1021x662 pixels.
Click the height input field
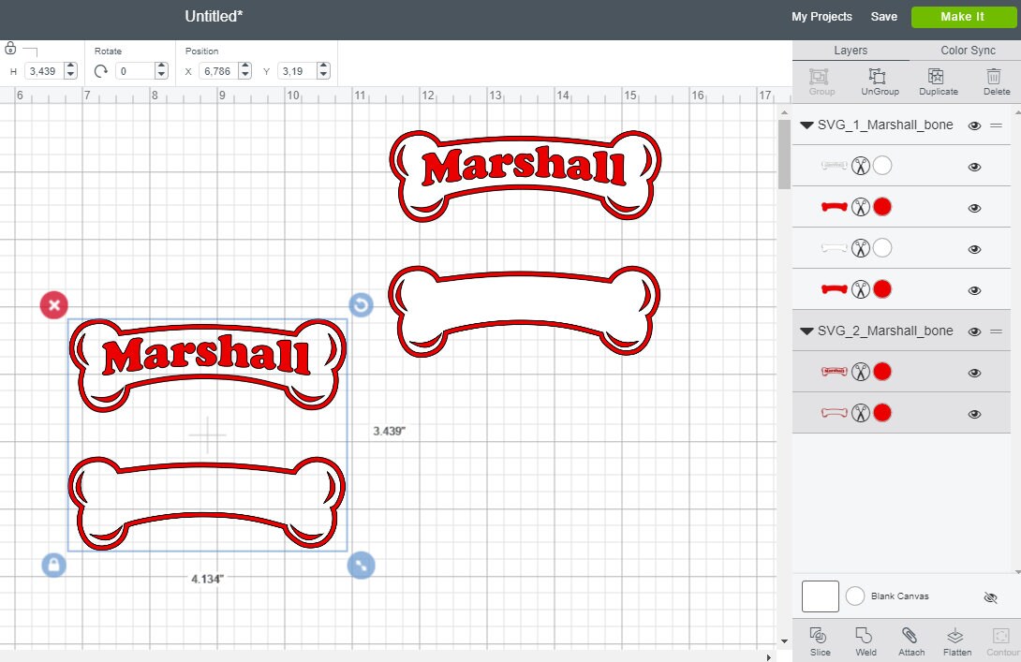[x=44, y=71]
